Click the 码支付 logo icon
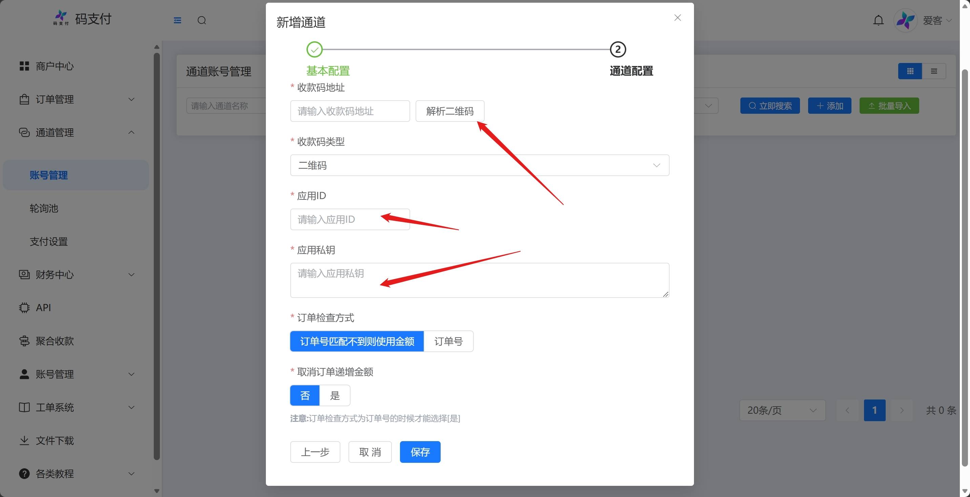970x497 pixels. [x=61, y=18]
